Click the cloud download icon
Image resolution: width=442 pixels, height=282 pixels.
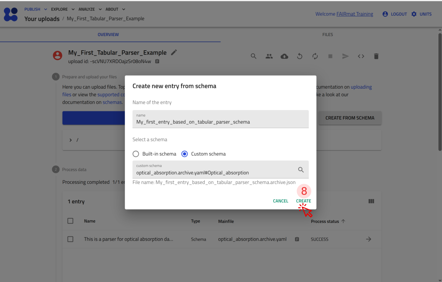(284, 56)
